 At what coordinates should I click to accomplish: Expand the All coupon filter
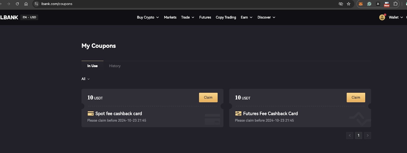click(x=85, y=79)
